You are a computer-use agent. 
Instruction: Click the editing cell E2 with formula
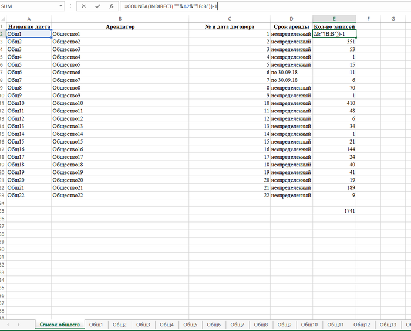(334, 34)
